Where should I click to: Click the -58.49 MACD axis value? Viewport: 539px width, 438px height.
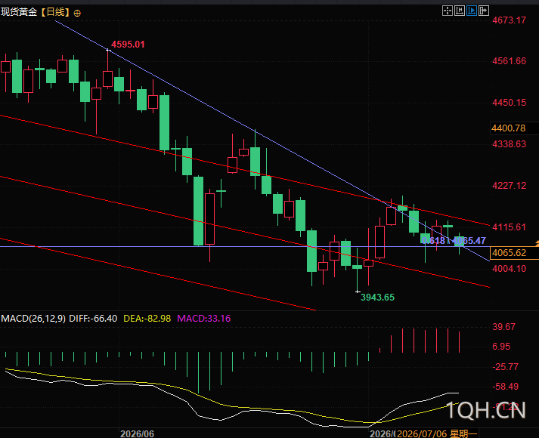point(505,387)
